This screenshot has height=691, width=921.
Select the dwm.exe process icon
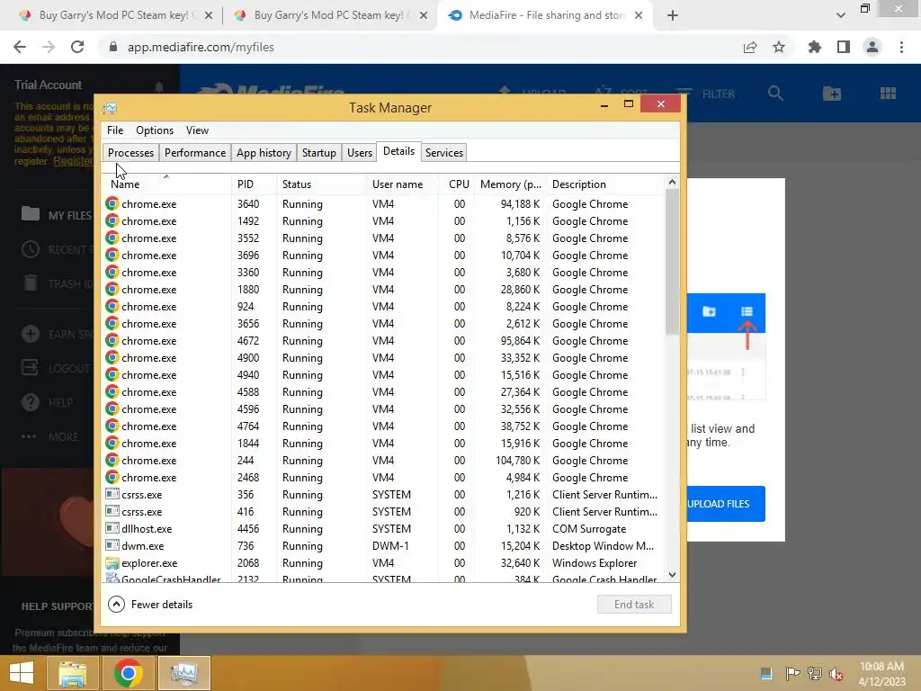(112, 545)
